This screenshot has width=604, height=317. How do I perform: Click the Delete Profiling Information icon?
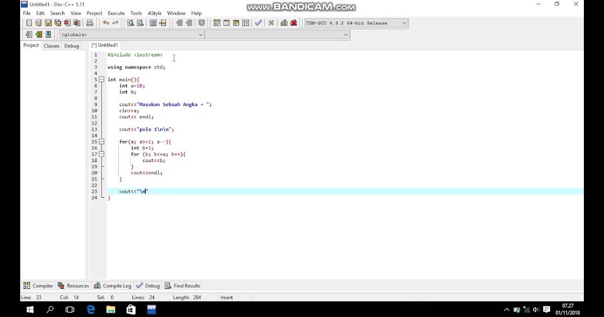coord(294,23)
